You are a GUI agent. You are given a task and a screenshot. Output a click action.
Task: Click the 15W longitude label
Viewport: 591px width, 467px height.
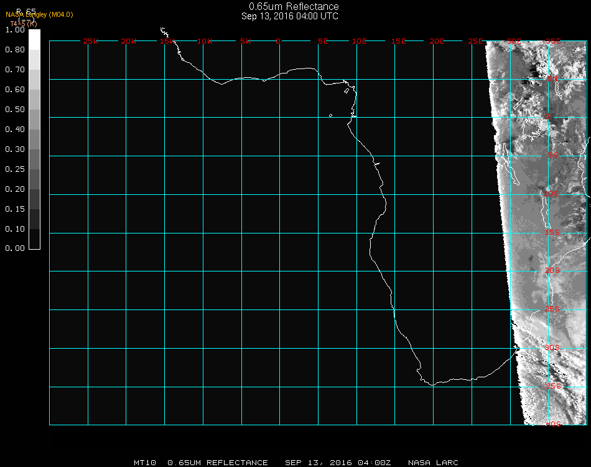(x=167, y=41)
